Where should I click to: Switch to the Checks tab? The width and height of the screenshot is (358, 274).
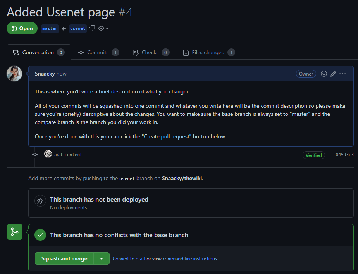(x=151, y=52)
